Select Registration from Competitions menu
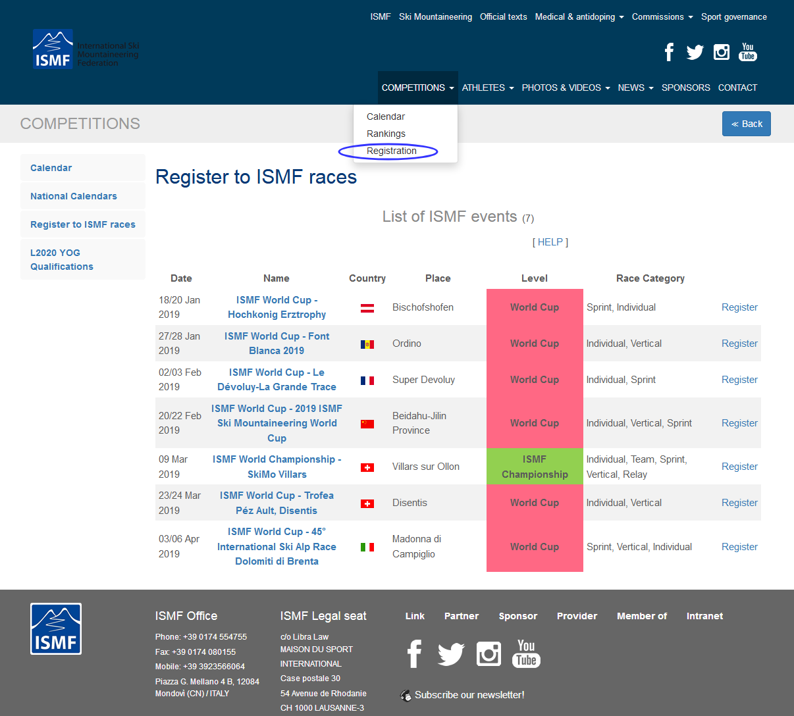The width and height of the screenshot is (794, 716). pyautogui.click(x=391, y=151)
